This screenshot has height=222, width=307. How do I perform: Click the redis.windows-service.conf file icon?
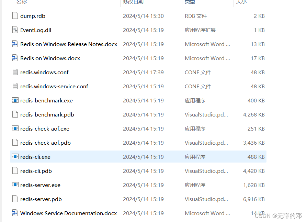[15, 86]
